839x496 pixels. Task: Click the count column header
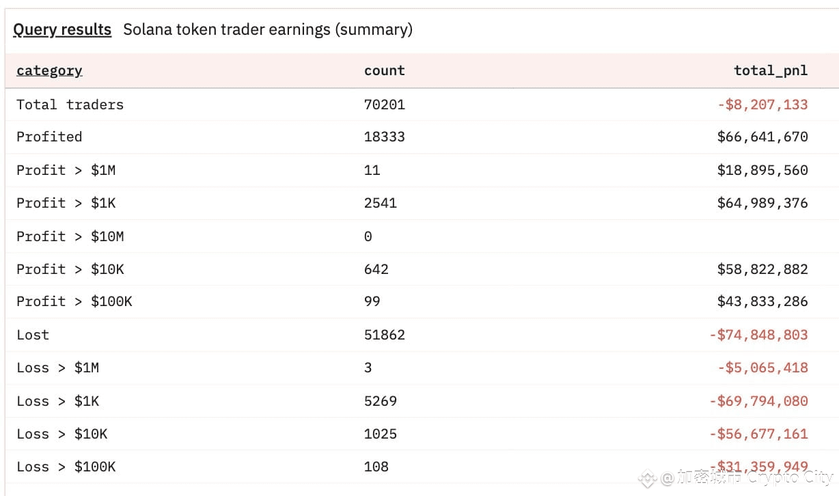pyautogui.click(x=385, y=70)
